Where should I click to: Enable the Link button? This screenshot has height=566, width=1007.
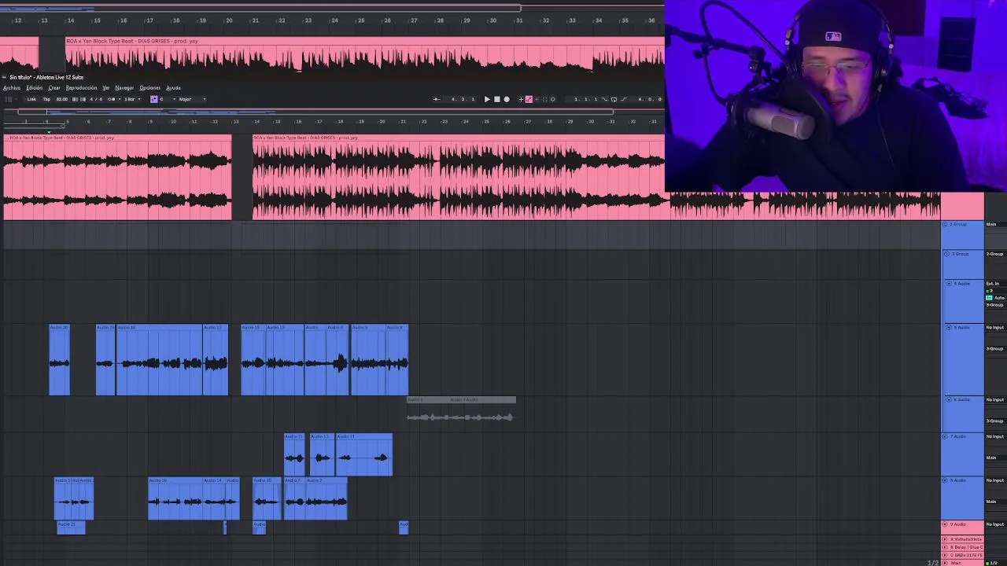(x=31, y=99)
